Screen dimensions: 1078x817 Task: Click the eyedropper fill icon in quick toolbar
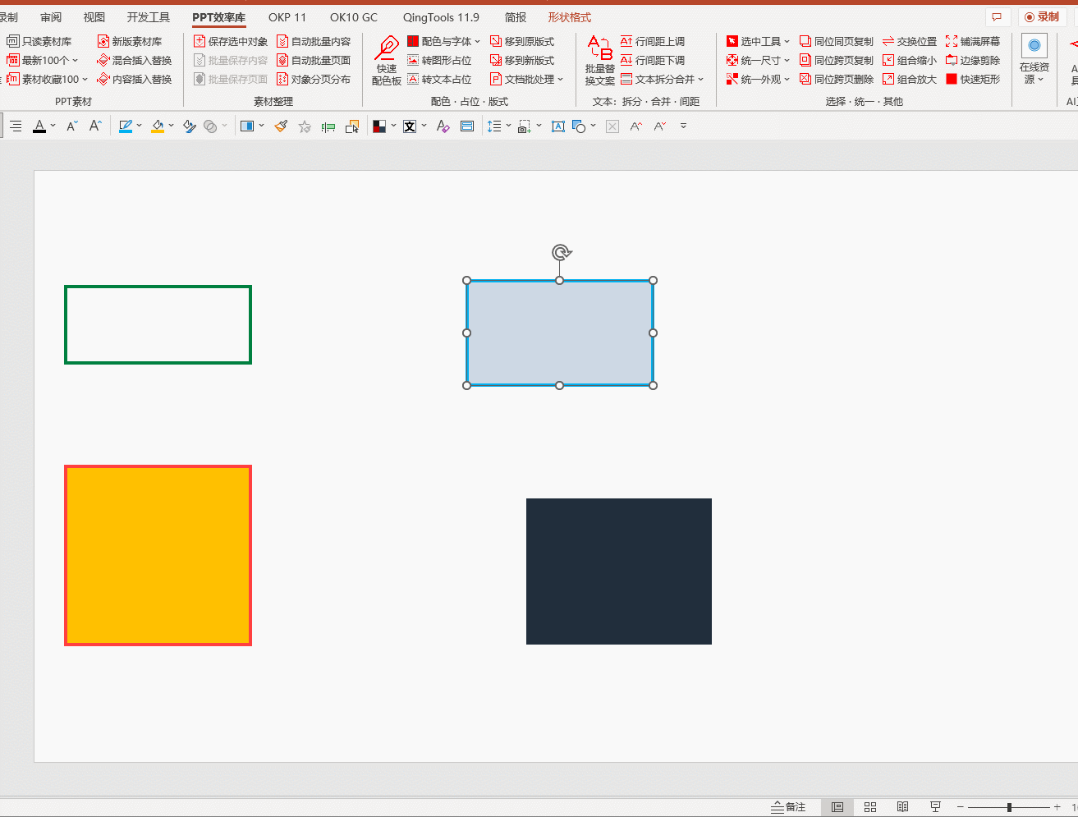tap(190, 126)
